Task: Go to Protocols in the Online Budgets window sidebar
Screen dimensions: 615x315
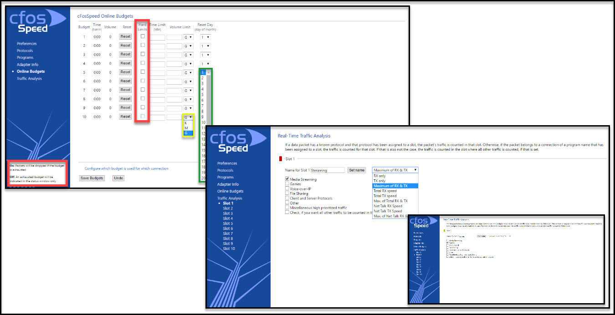Action: click(25, 51)
